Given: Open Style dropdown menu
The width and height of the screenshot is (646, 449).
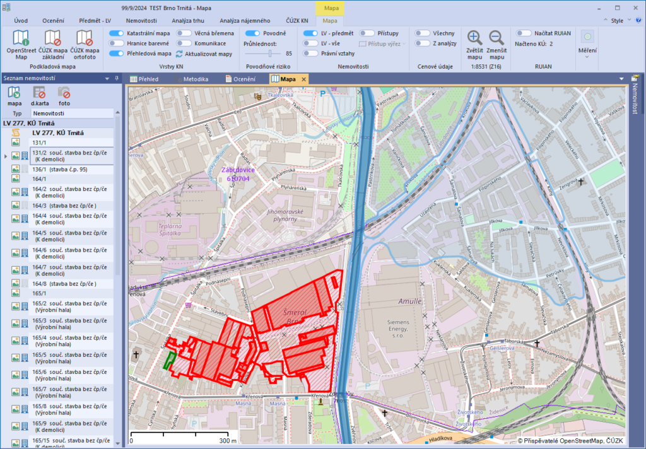Looking at the screenshot, I should [x=621, y=20].
